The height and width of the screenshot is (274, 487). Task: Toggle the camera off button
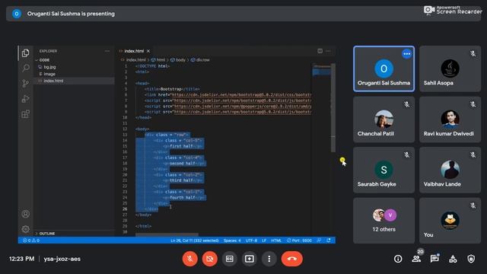(x=210, y=259)
